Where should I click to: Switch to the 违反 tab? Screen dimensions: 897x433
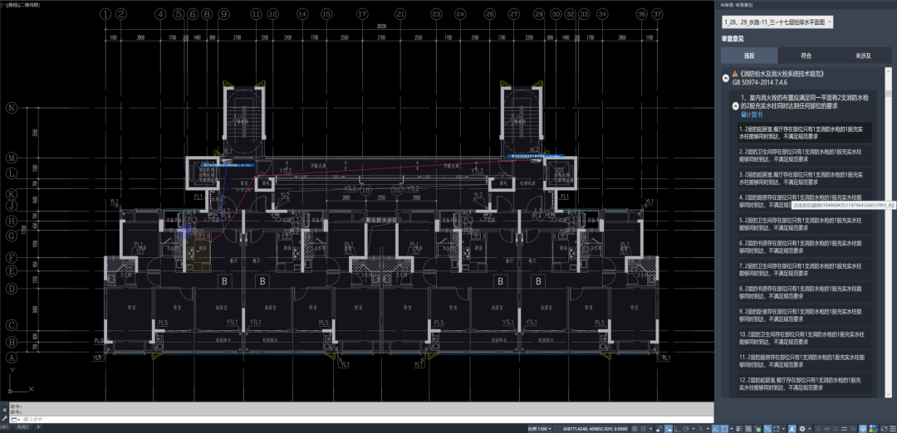749,56
